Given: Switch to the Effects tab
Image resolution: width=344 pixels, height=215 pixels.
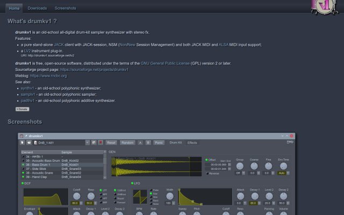Looking at the screenshot, I should pos(192,142).
